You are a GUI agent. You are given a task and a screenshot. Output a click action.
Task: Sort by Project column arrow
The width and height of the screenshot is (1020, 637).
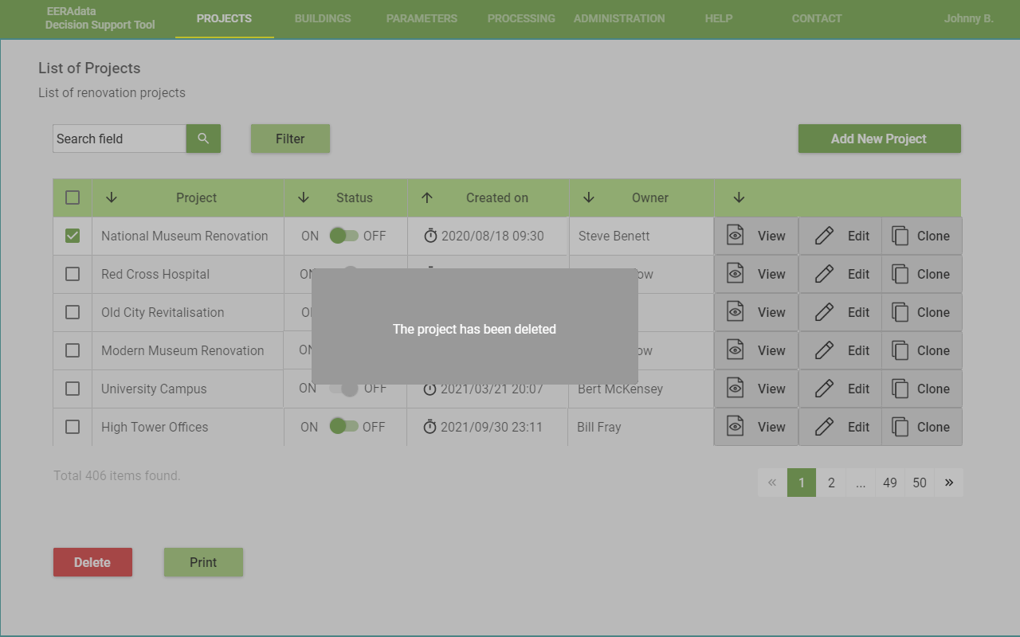[112, 197]
